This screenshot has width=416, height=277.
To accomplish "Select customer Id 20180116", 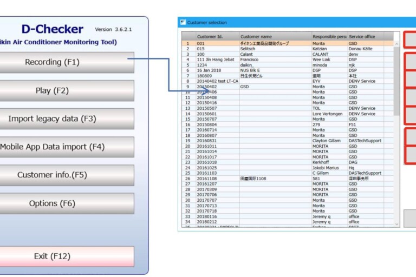I will [288, 216].
